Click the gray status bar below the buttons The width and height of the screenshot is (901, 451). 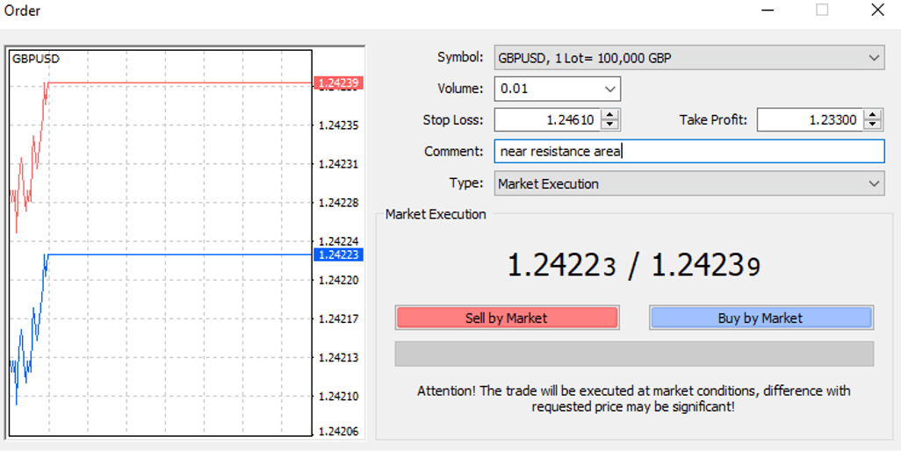pos(634,354)
